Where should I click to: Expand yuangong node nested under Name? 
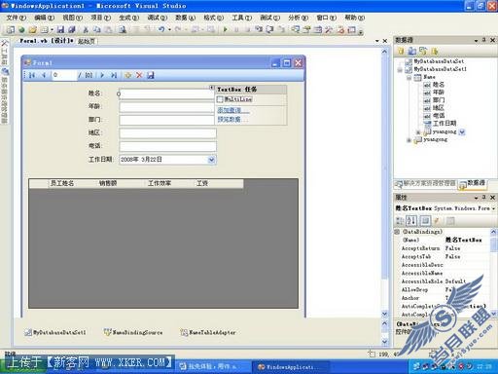(x=418, y=131)
